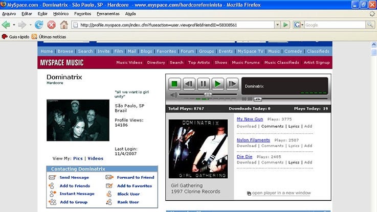Viewport: 377px width, 212px height.
Task: Click the Girl Gathering album cover
Action: tap(198, 149)
